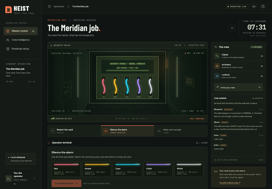Click the Mission control grid icon

pos(8,31)
